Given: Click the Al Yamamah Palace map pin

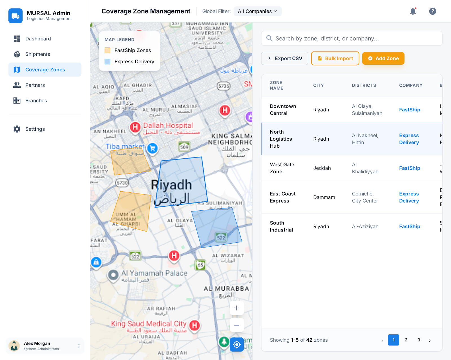Looking at the screenshot, I should coord(113,275).
